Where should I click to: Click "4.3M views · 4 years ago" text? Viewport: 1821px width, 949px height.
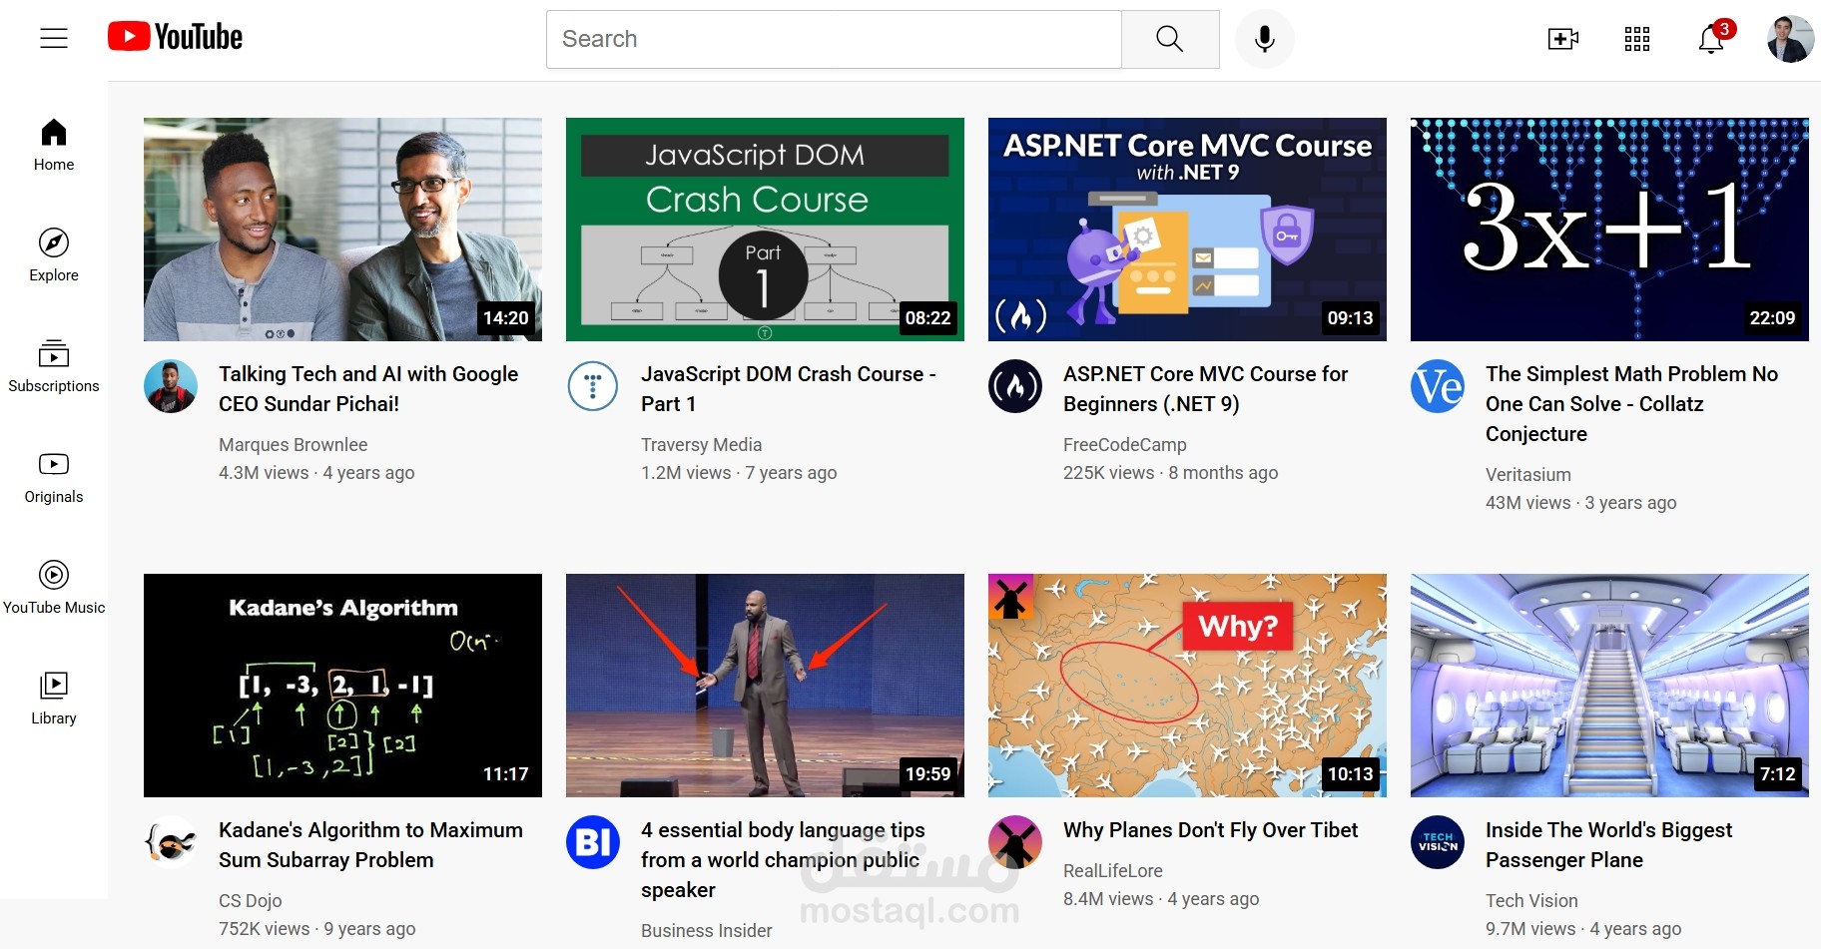(x=316, y=473)
